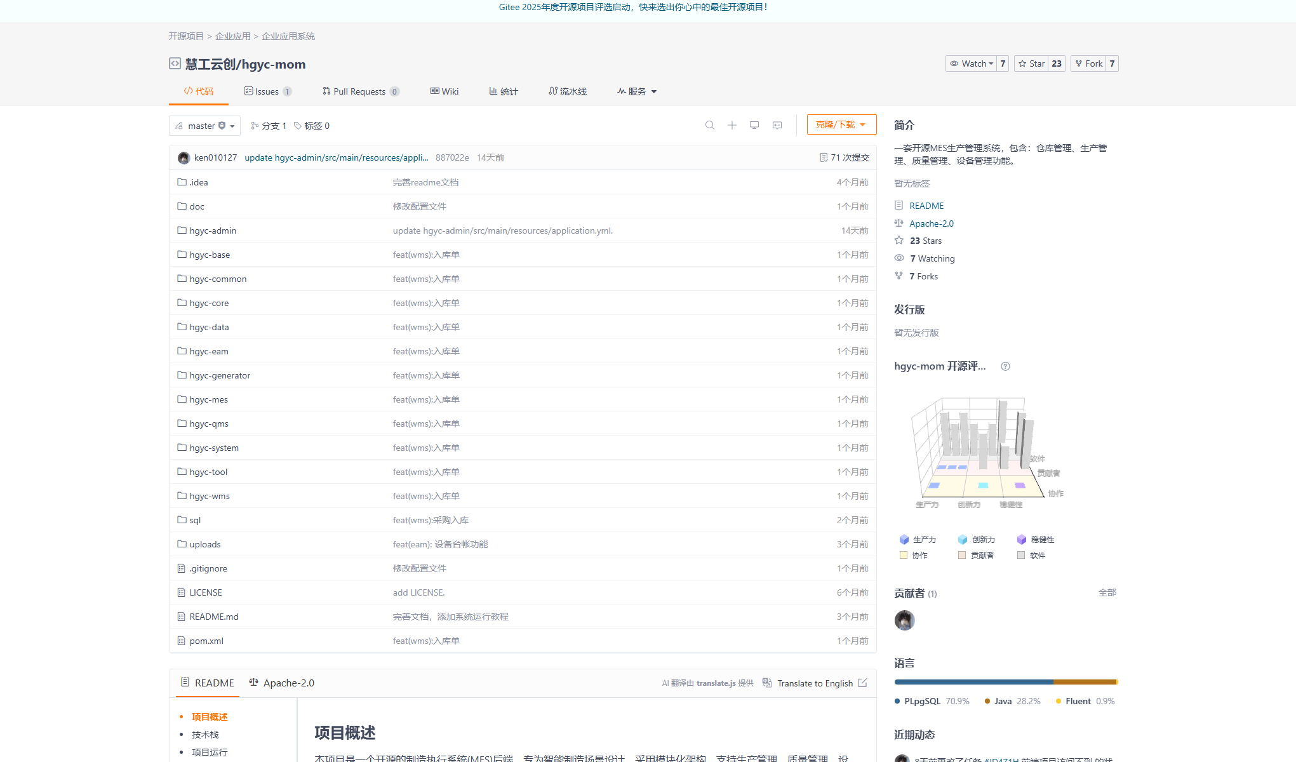Open Web IDE monitor icon
This screenshot has height=762, width=1296.
754,125
